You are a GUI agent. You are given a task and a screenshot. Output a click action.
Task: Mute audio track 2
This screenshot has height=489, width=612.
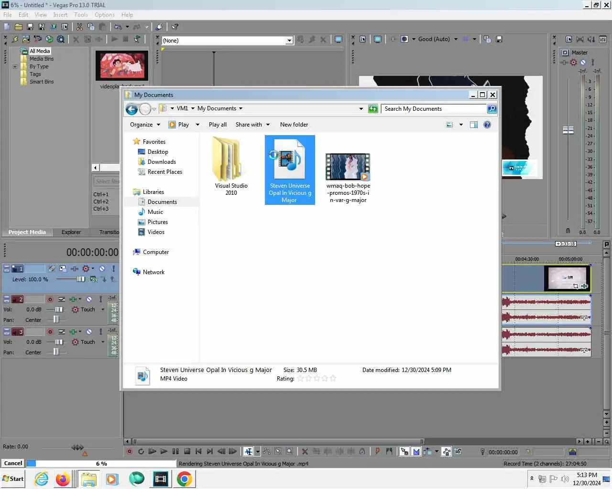tap(89, 299)
